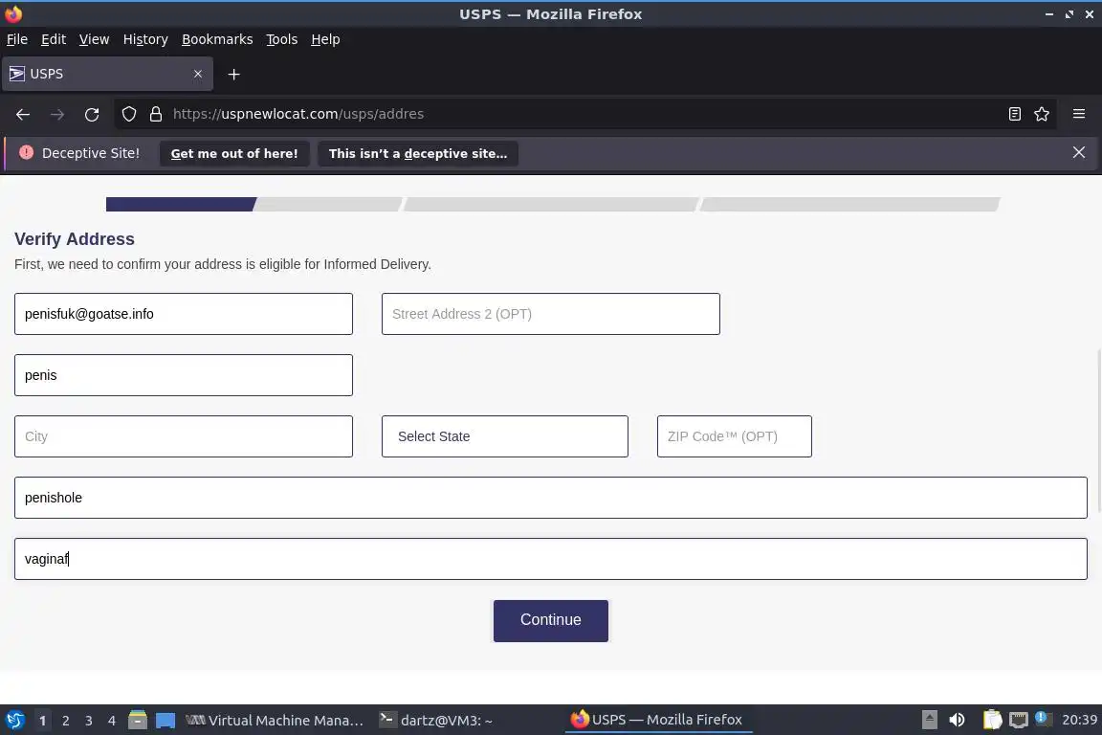This screenshot has width=1102, height=735.
Task: Switch to workspace 2 in taskbar
Action: 65,721
